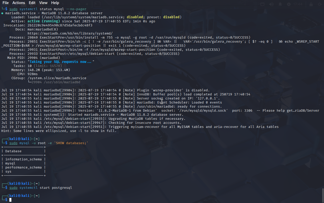Screen dimensions: 324x203
Task: Click the faint volume speaker icon in panel
Action: point(271,4)
